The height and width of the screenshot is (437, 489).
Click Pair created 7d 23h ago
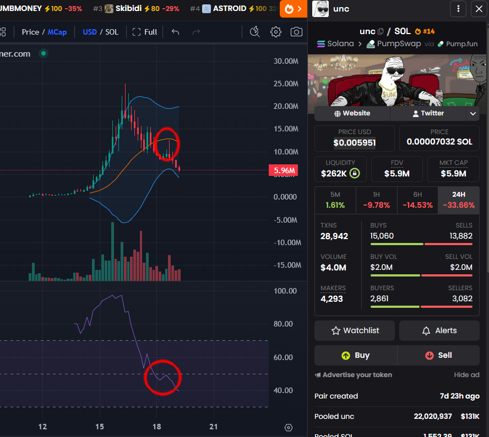click(397, 396)
